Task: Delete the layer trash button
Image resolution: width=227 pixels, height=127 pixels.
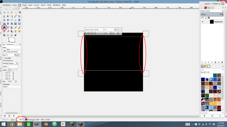Action: pyautogui.click(x=222, y=62)
